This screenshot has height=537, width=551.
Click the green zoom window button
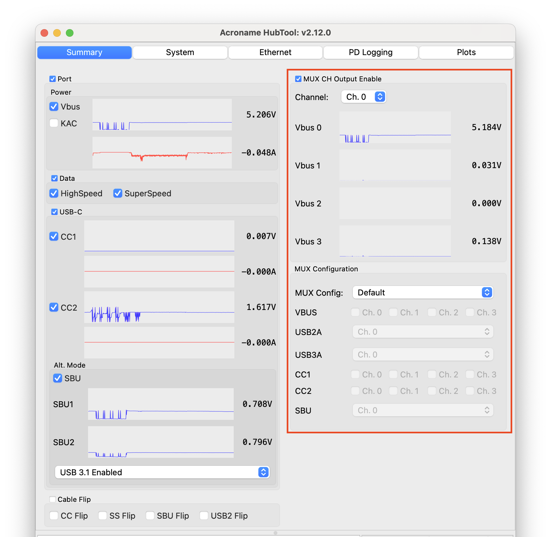coord(70,33)
